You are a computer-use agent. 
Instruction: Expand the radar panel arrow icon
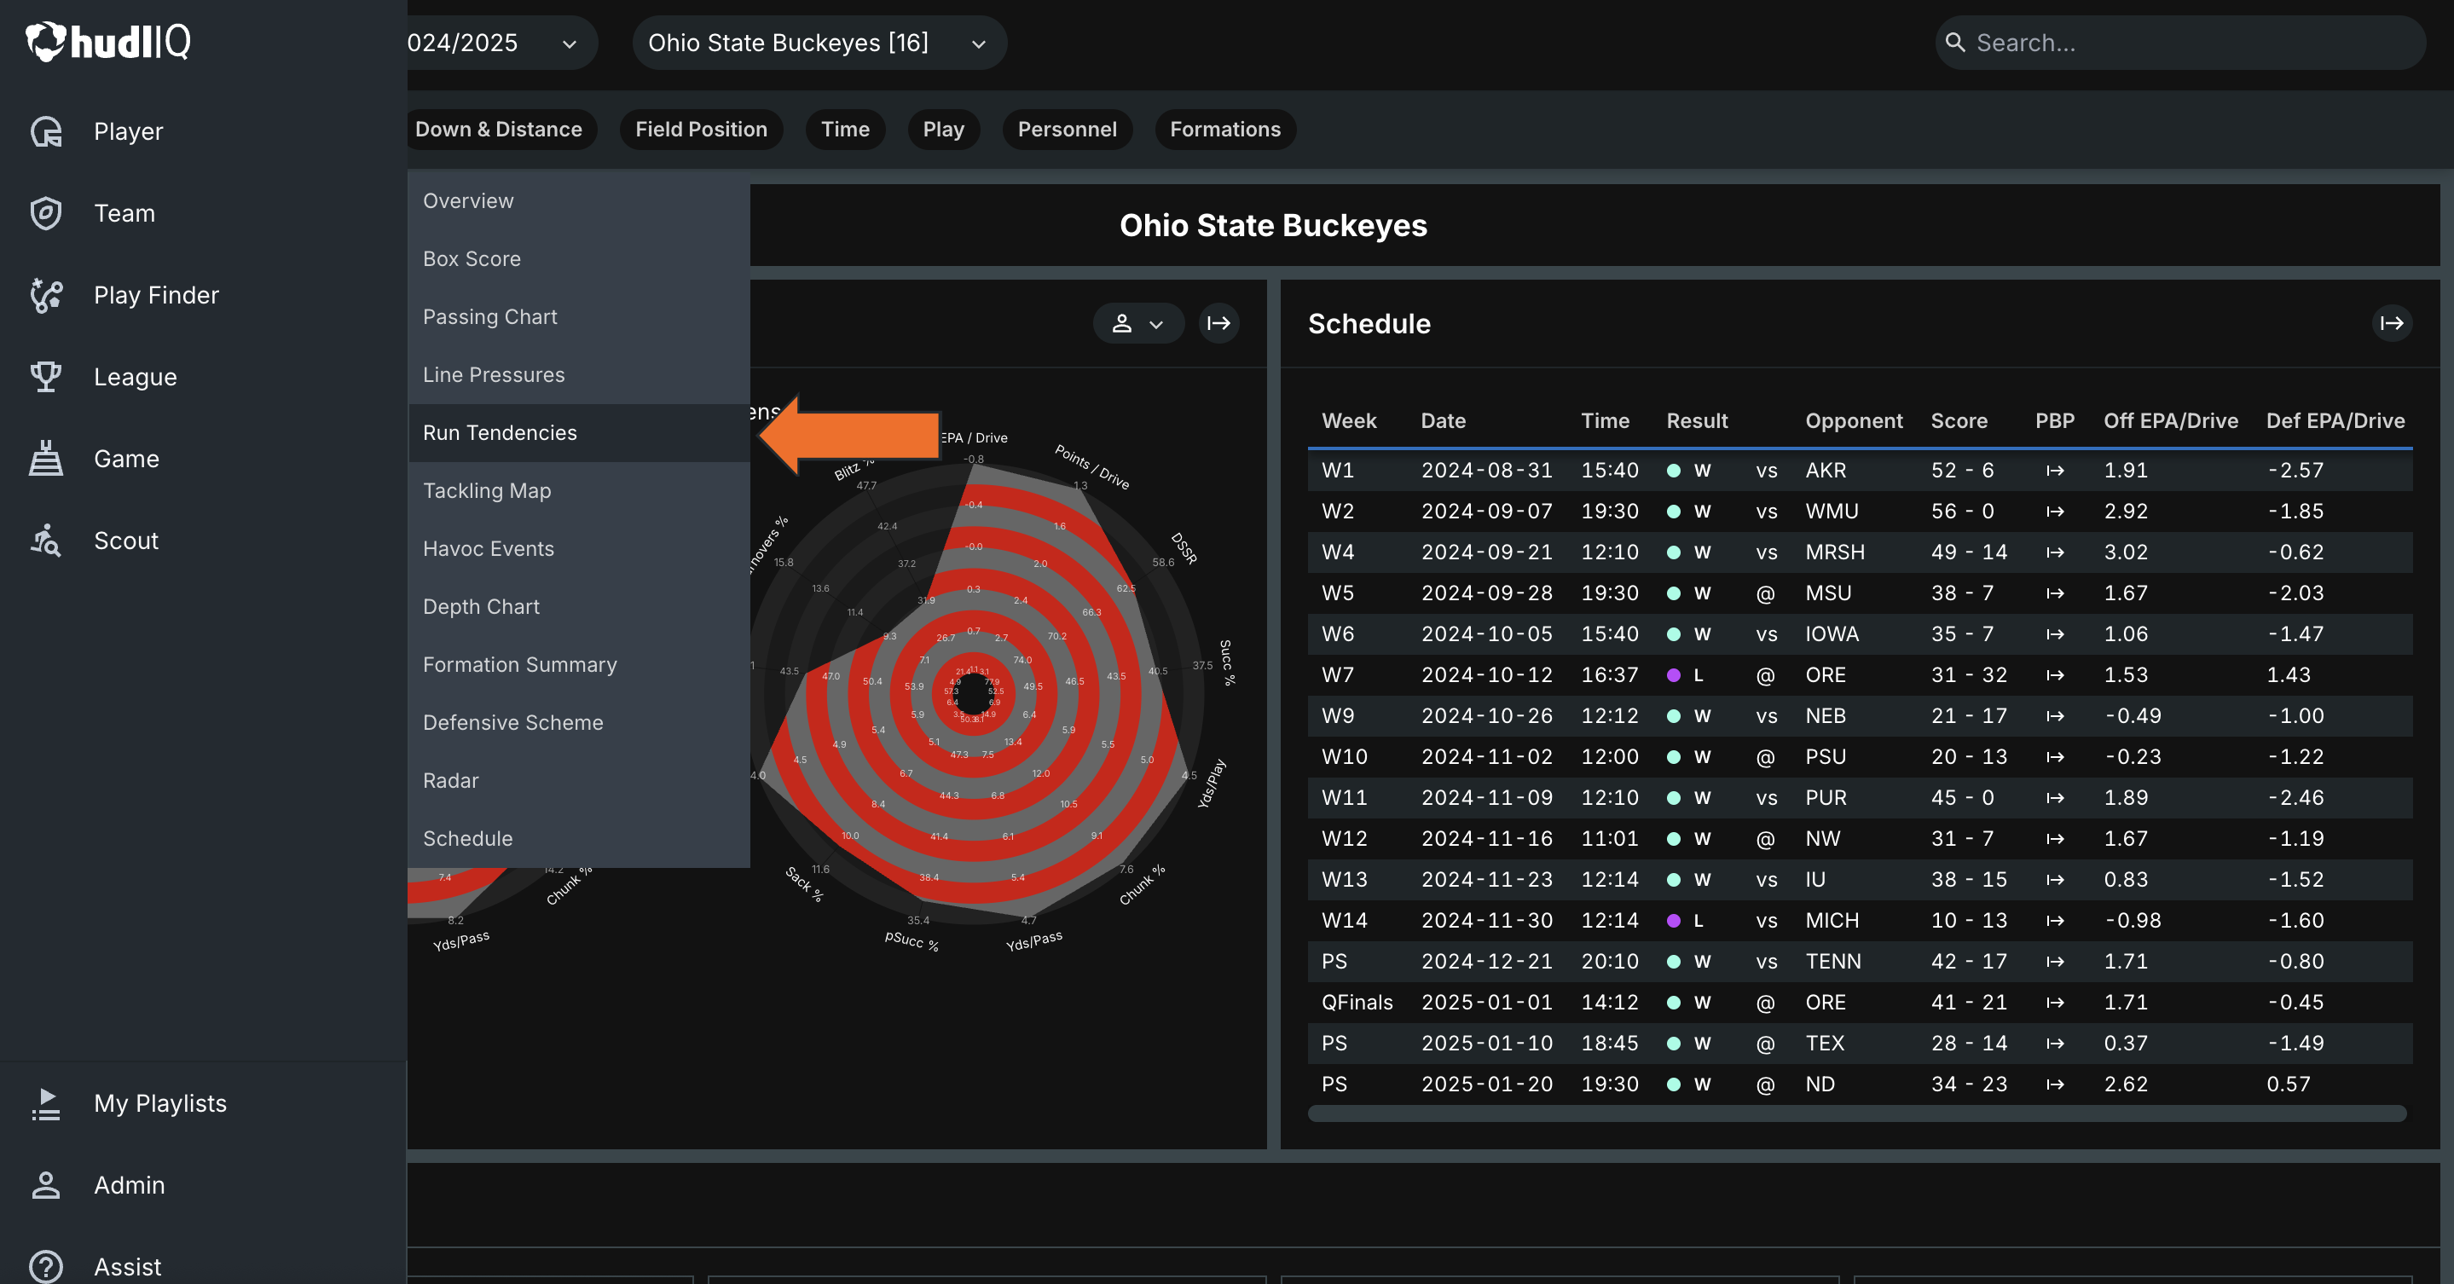point(1218,324)
